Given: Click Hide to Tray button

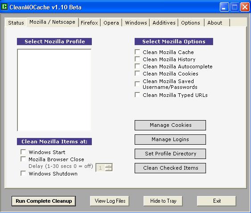Looking at the screenshot, I should pos(163,201).
